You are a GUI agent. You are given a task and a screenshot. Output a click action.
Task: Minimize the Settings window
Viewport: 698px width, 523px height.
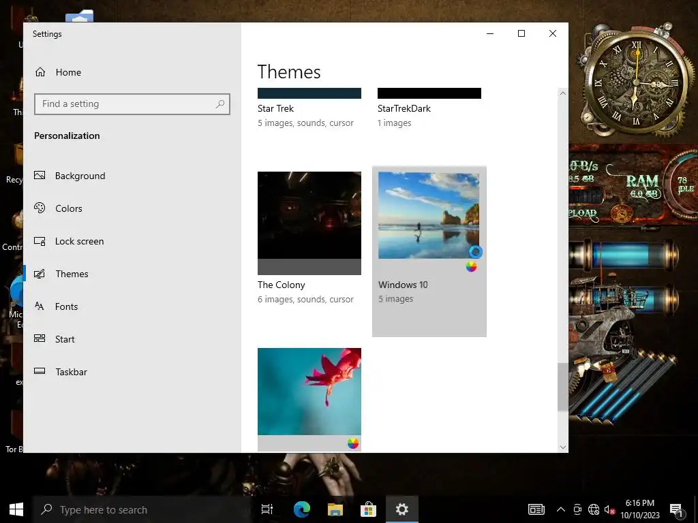tap(490, 33)
